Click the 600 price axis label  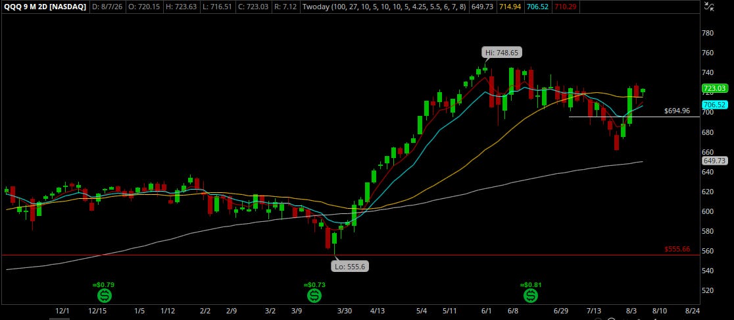pos(708,211)
